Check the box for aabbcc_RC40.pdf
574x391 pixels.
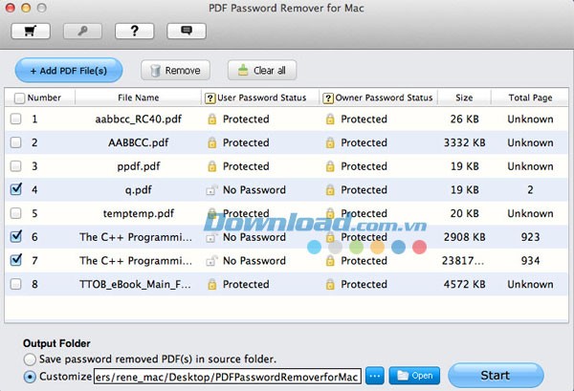coord(15,119)
